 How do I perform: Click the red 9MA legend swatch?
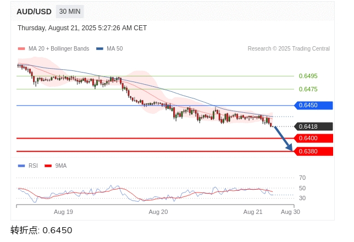[48, 166]
